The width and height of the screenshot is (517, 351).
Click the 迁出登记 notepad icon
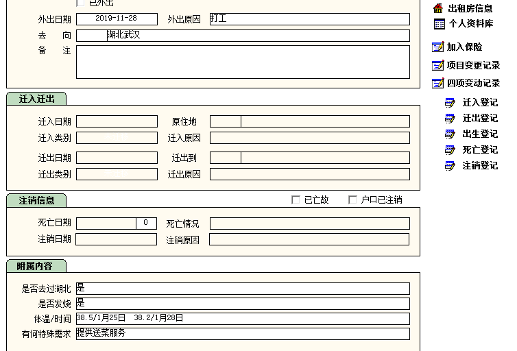[450, 119]
